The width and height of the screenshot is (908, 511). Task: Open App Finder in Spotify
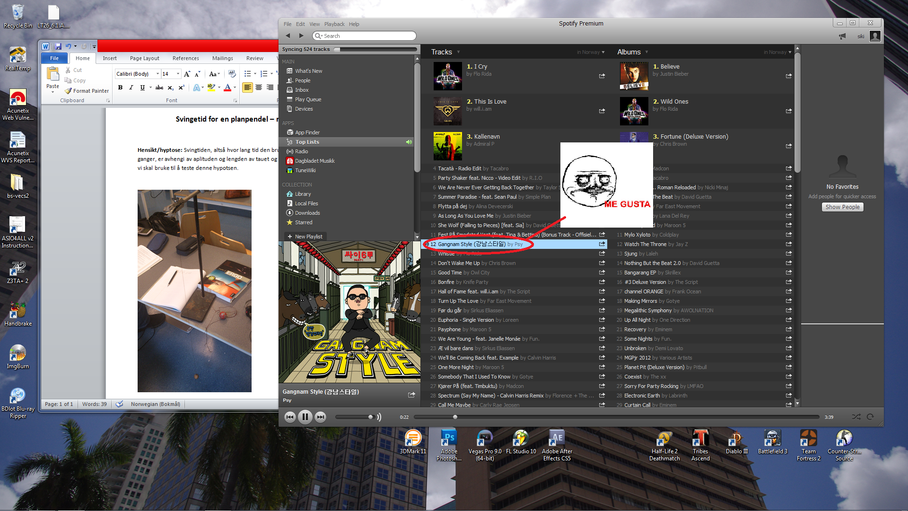coord(307,132)
